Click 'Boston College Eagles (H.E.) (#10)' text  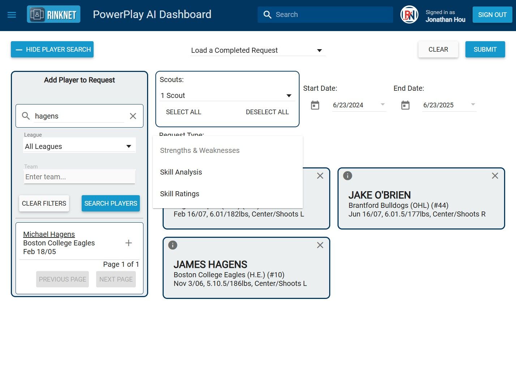[x=229, y=275]
